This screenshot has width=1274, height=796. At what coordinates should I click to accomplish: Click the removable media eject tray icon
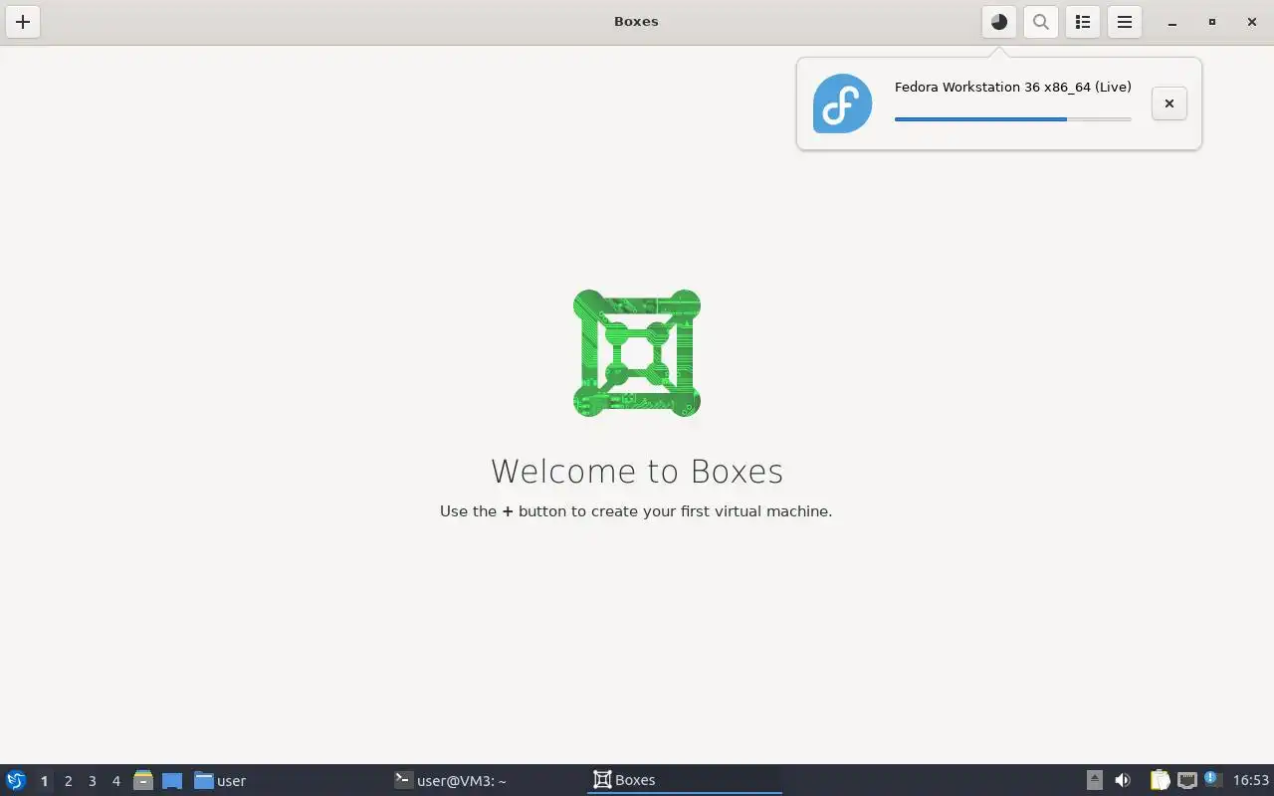(x=1095, y=780)
